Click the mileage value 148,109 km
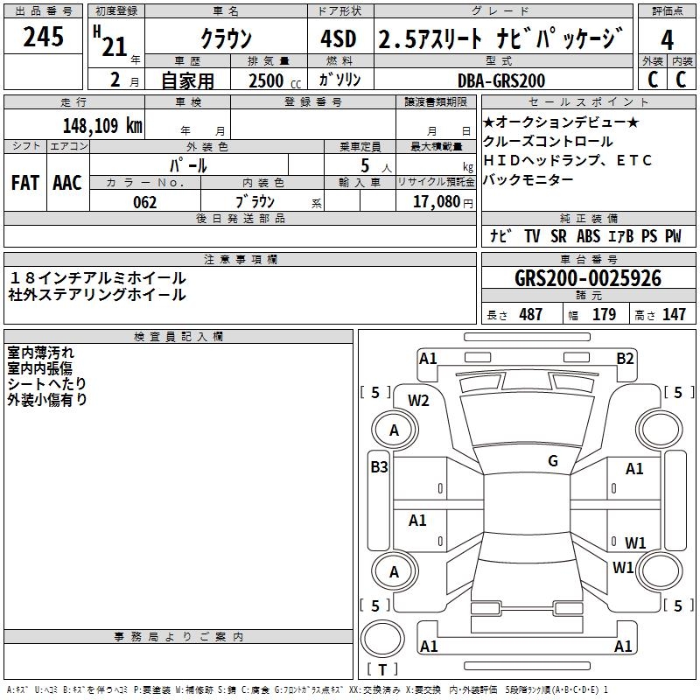700x700 pixels. click(102, 125)
